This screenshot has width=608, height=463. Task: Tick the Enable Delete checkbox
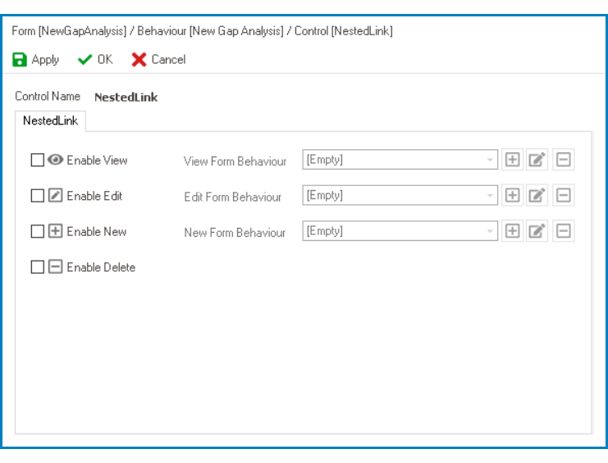(x=37, y=267)
